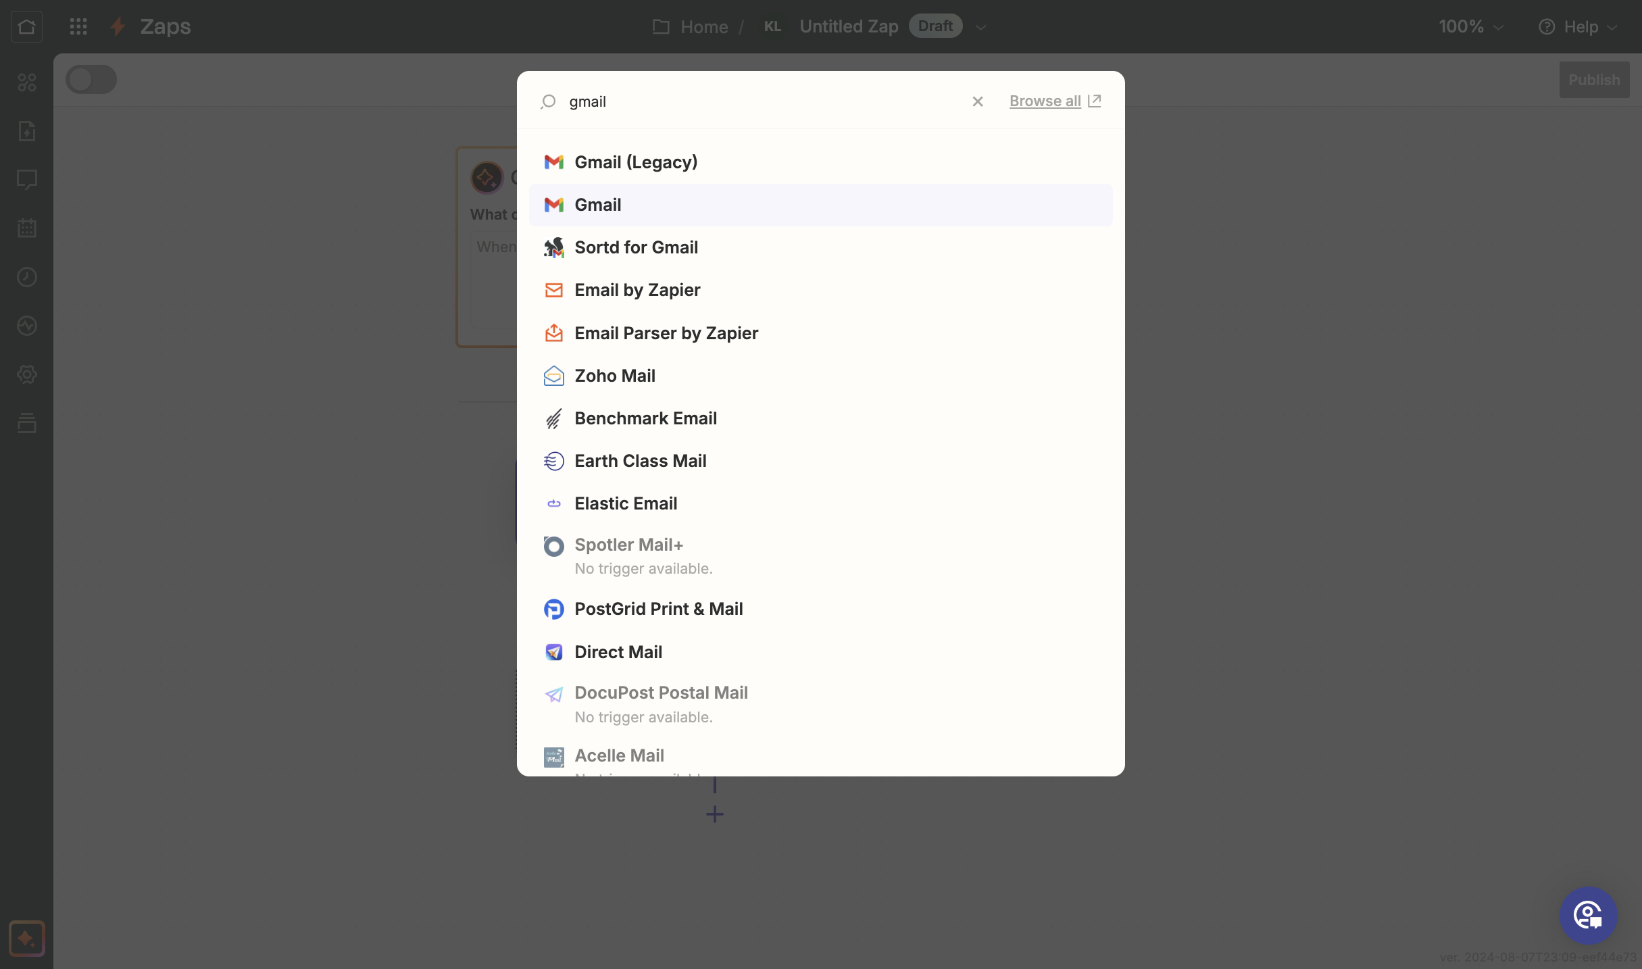
Task: Click the Benchmark Email feather icon
Action: click(553, 418)
